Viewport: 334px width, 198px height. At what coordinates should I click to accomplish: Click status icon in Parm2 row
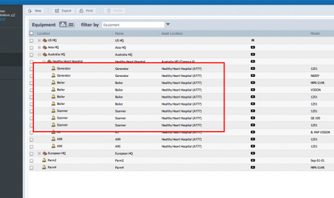coord(253,160)
